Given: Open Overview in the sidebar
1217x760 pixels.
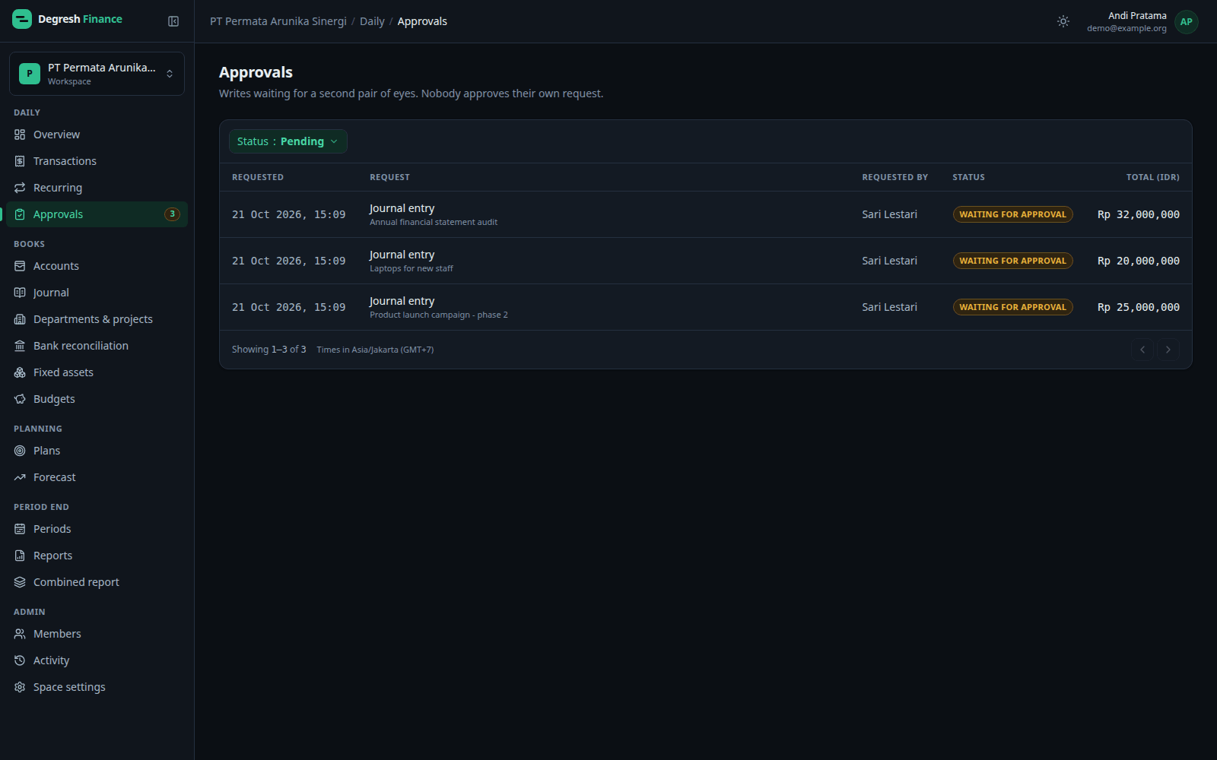Looking at the screenshot, I should 97,135.
